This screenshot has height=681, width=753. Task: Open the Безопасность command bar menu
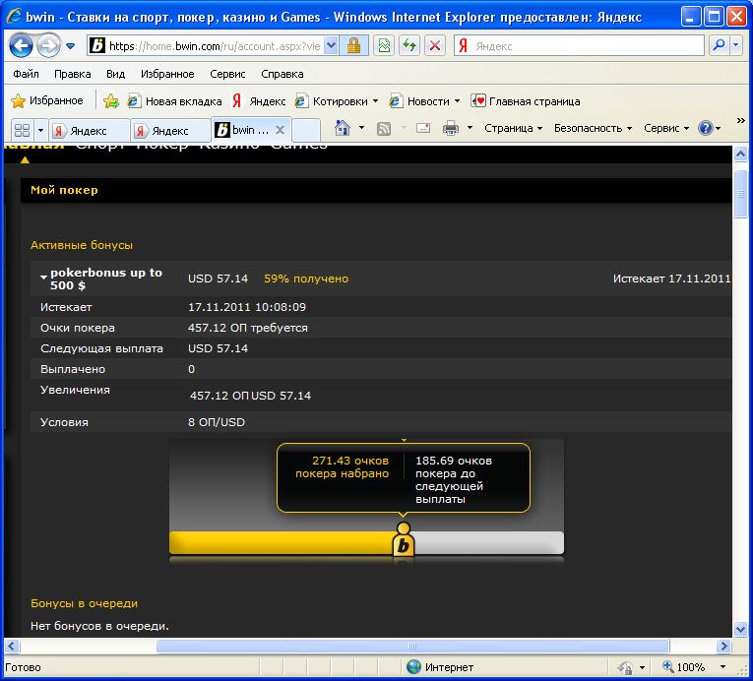pos(593,128)
